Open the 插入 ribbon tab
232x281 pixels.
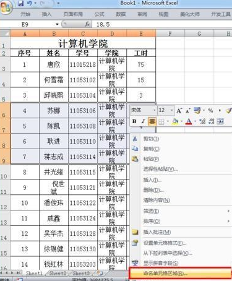[46, 14]
